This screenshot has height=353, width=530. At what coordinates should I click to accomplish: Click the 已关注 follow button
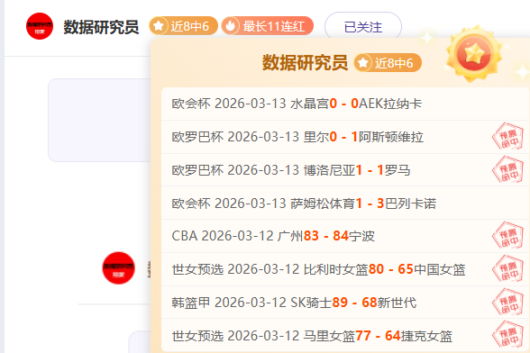tap(363, 27)
